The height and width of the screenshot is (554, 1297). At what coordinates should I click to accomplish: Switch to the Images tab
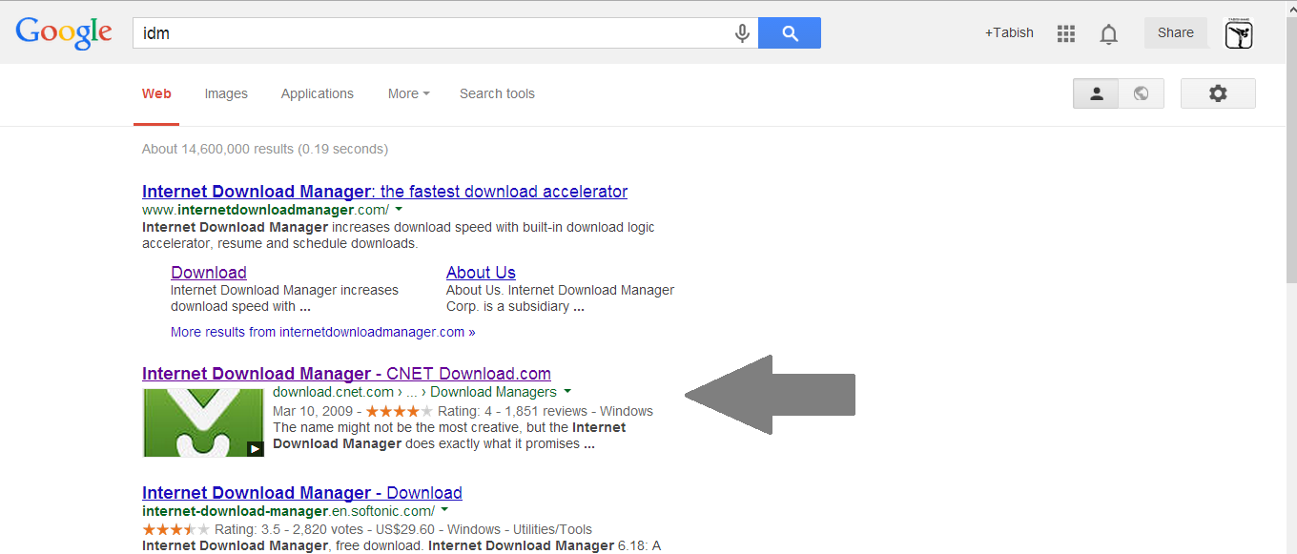226,93
